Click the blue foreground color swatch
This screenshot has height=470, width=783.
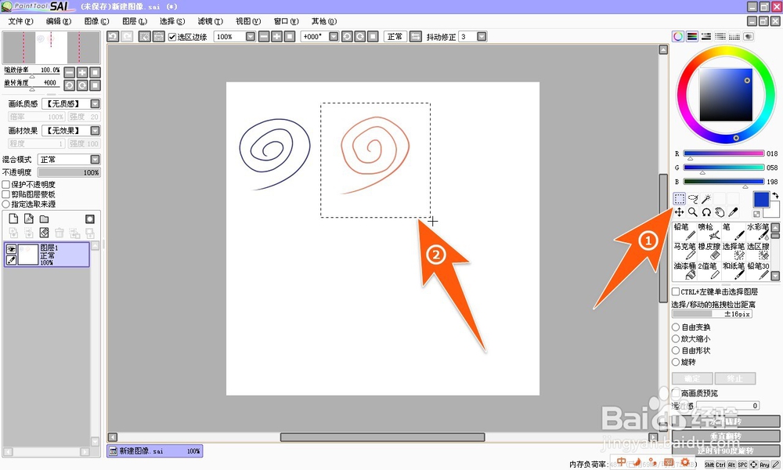(x=761, y=199)
